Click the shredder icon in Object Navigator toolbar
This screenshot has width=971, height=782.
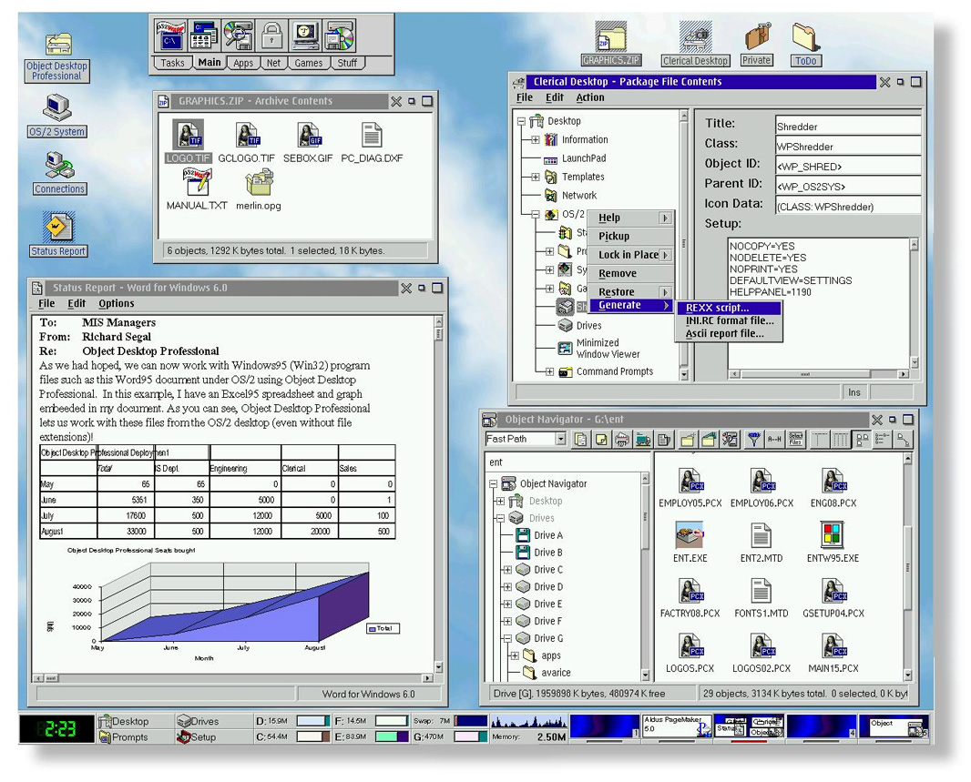[x=622, y=440]
